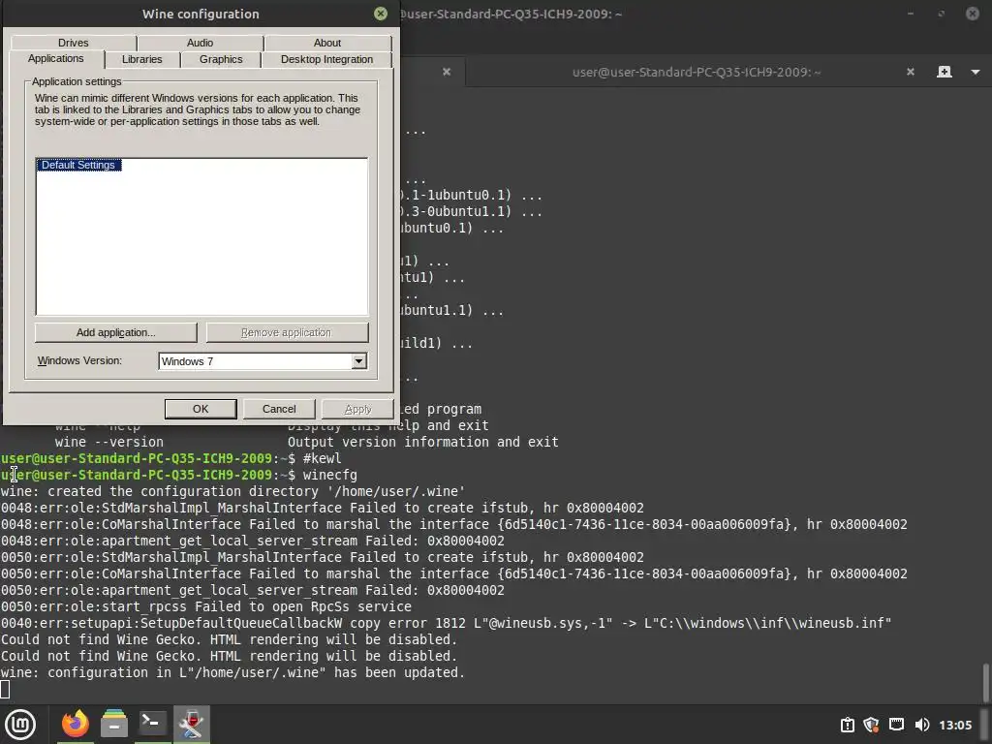Close the terminal window
Viewport: 992px width, 744px height.
coord(973,14)
